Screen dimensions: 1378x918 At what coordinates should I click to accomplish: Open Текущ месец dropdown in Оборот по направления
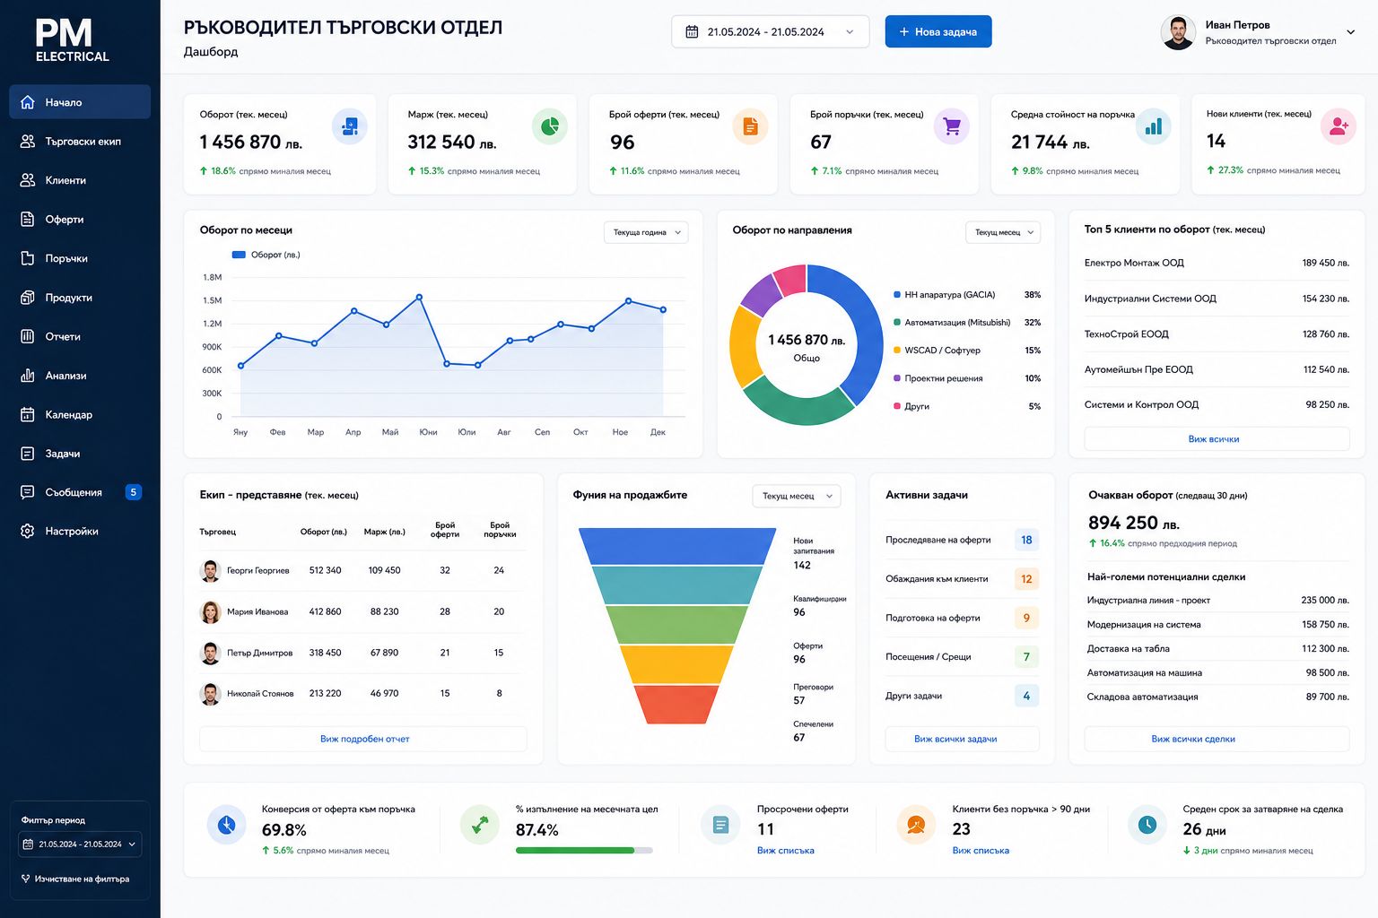click(1003, 232)
